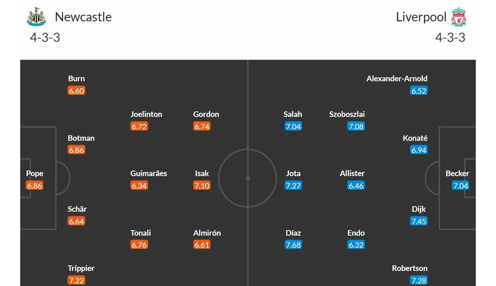This screenshot has height=286, width=496.
Task: Click player name Guimarães
Action: (x=148, y=174)
